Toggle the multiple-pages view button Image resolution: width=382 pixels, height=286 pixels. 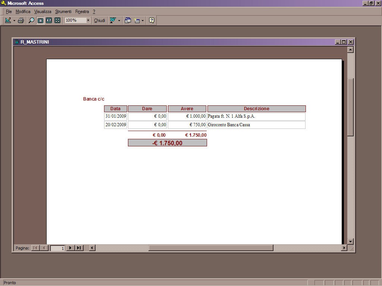57,20
